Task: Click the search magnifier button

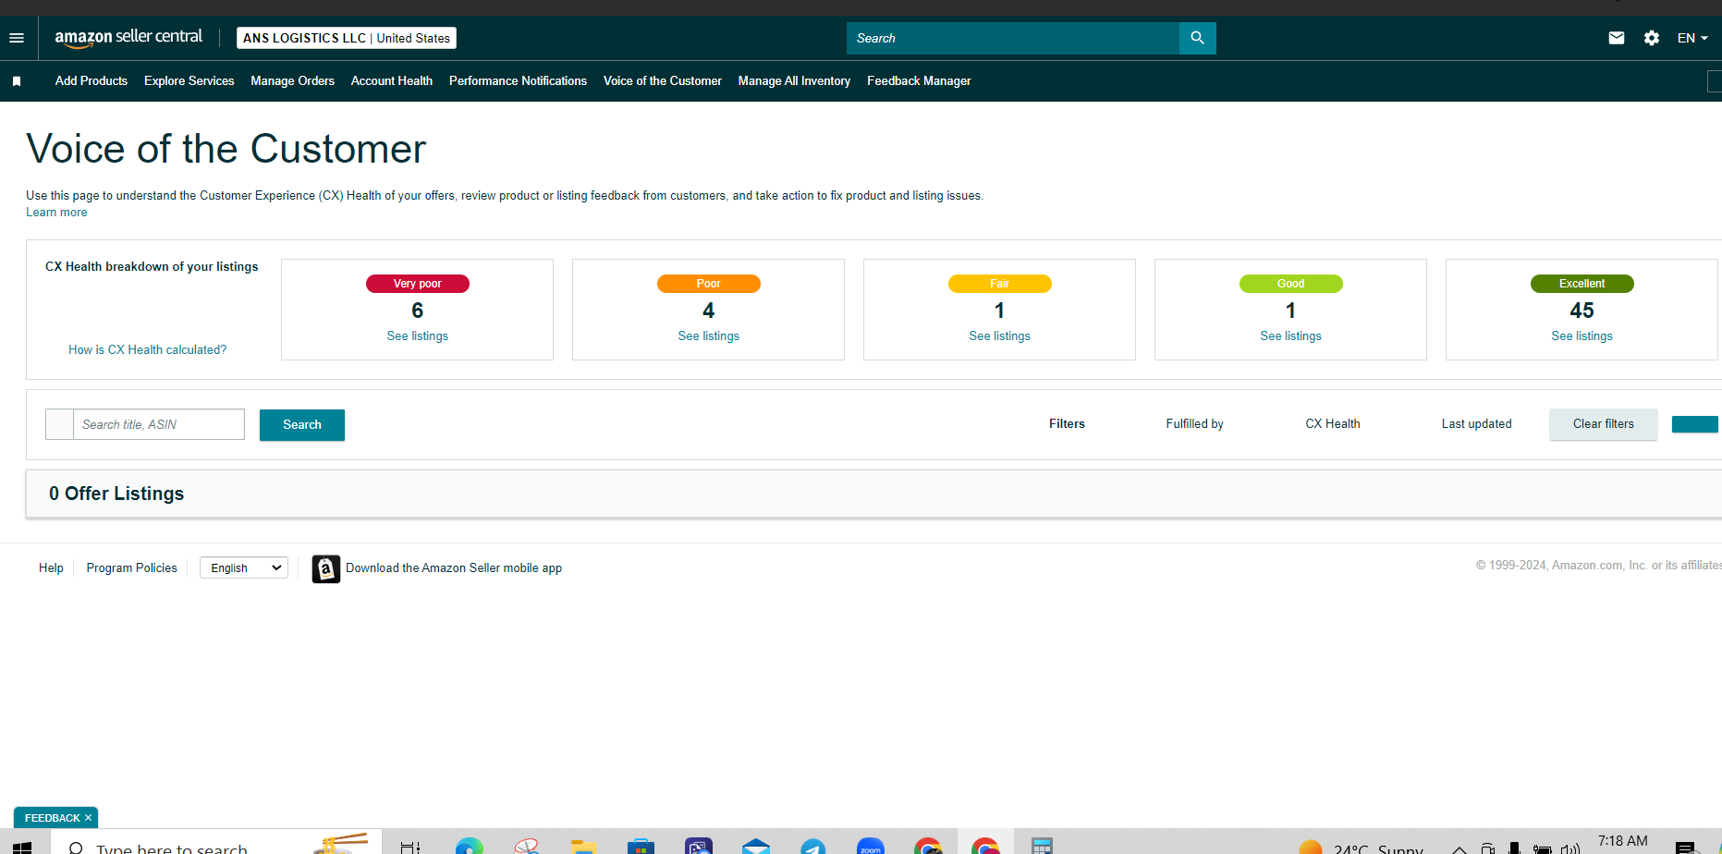Action: tap(1197, 38)
